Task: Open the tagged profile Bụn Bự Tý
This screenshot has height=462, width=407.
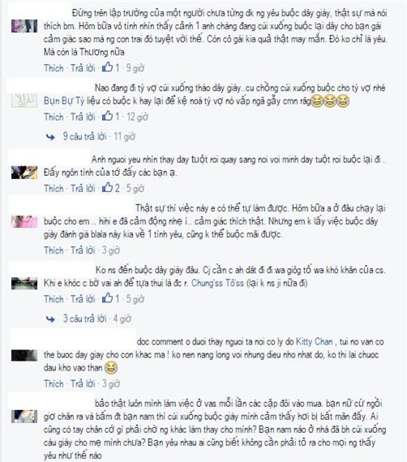Action: click(x=64, y=101)
